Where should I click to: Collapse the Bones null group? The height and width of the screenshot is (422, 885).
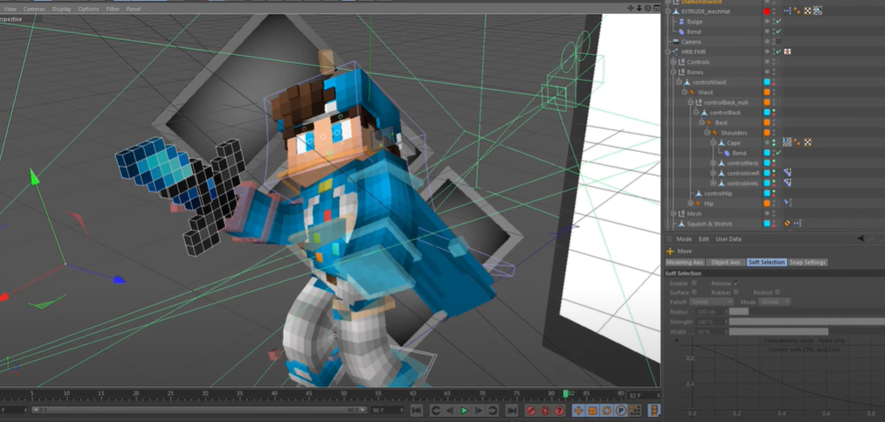(x=674, y=73)
